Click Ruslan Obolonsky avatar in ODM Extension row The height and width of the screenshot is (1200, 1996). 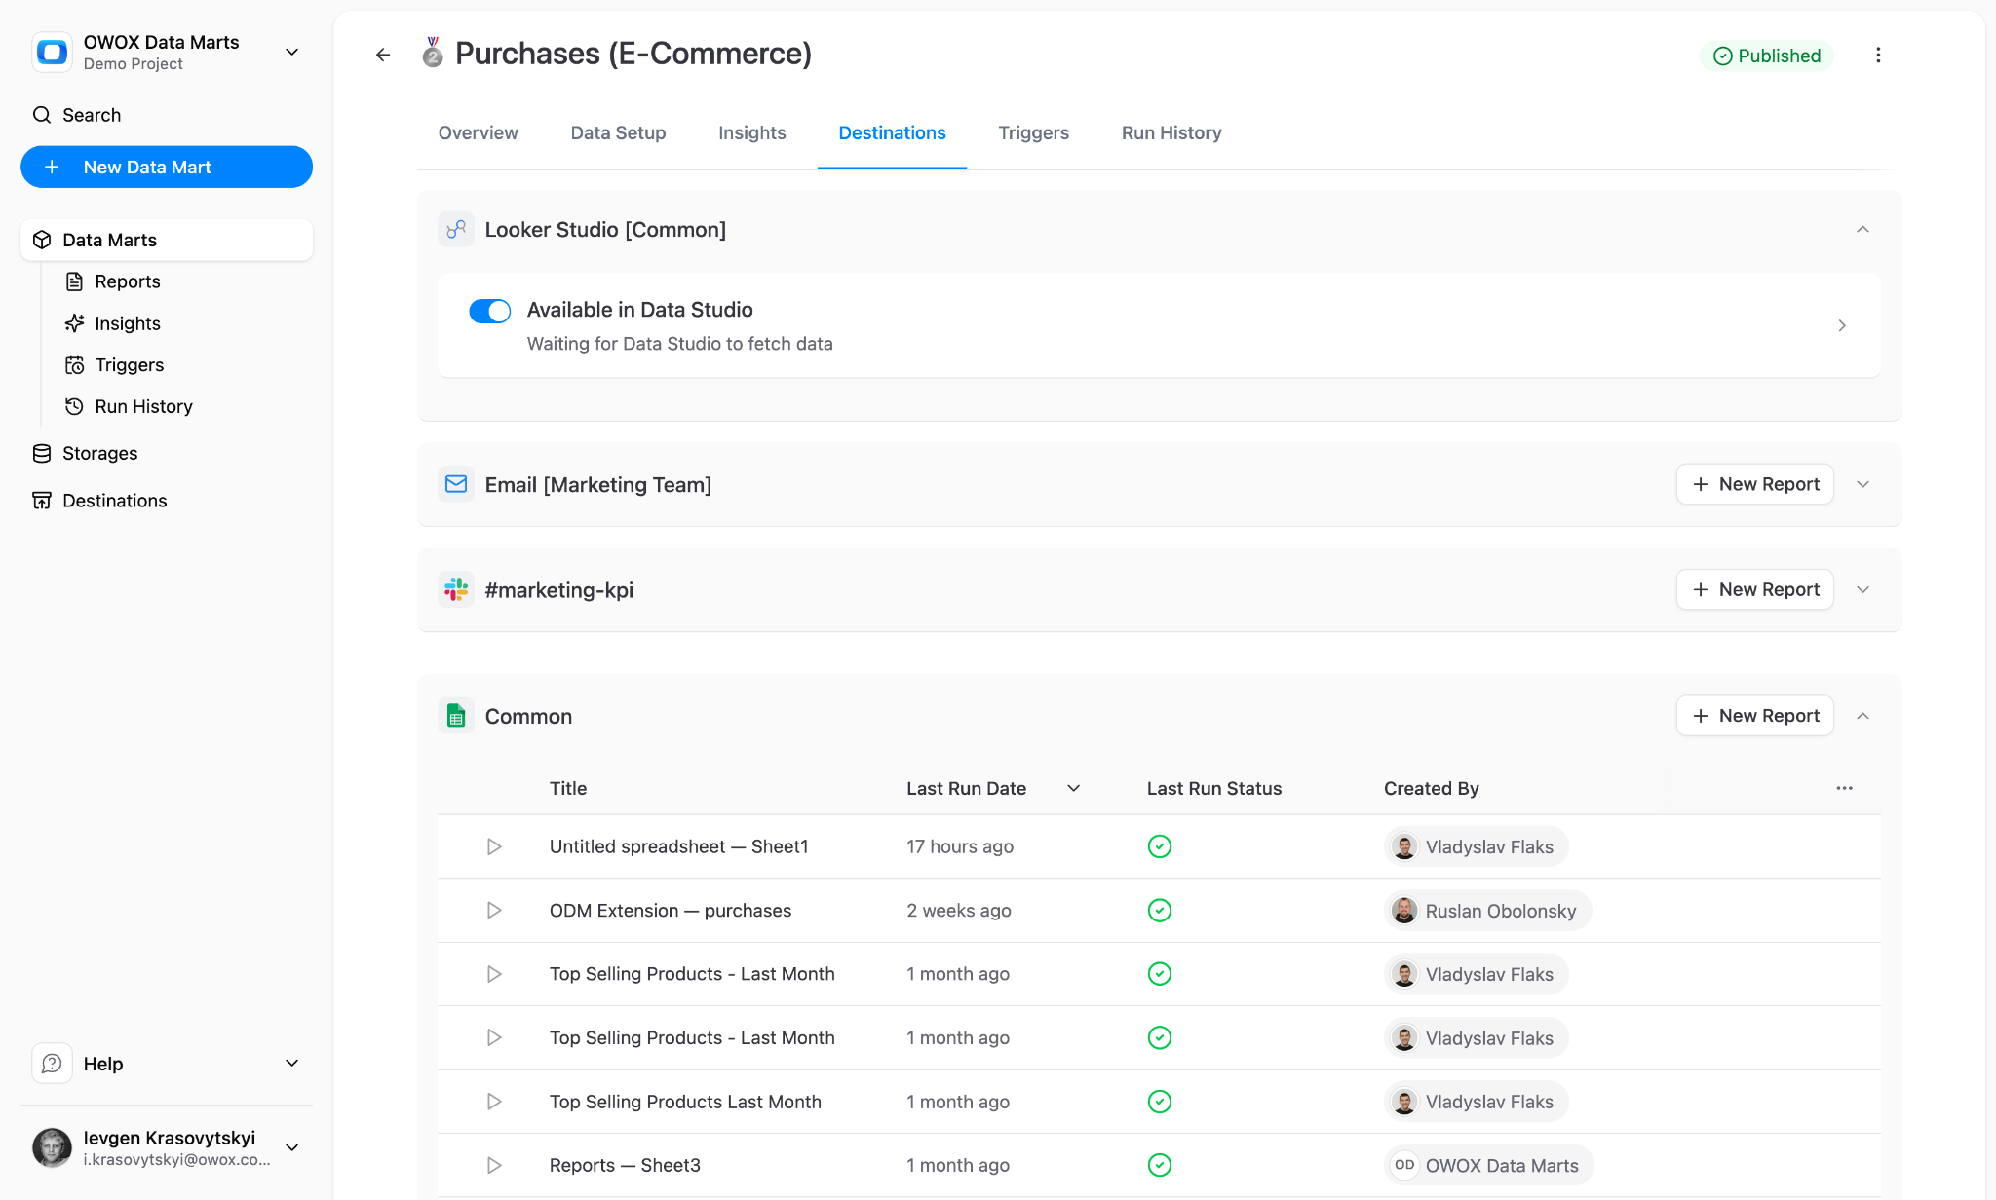1404,911
